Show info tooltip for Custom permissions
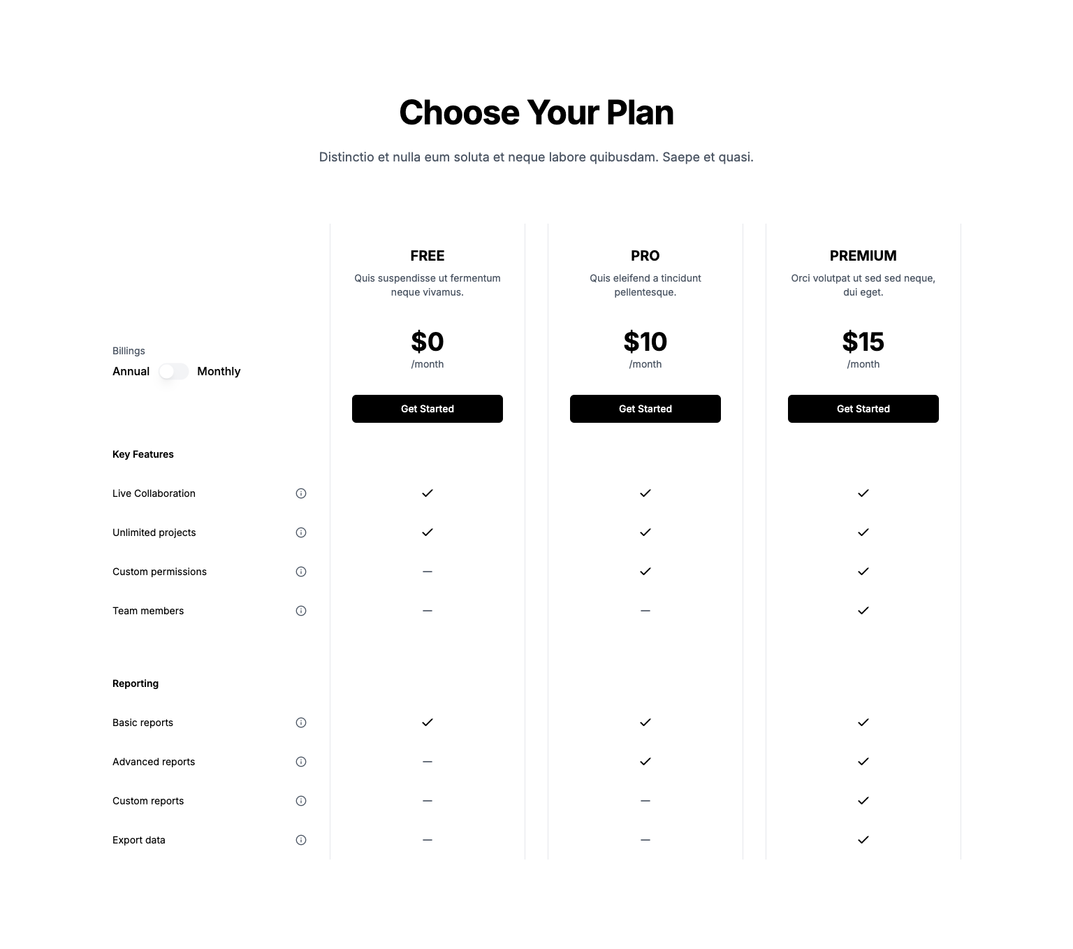Image resolution: width=1073 pixels, height=949 pixels. pyautogui.click(x=301, y=572)
